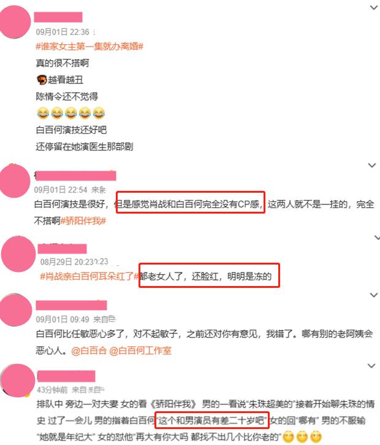Click the first post's pink avatar
The width and height of the screenshot is (380, 445).
15,22
